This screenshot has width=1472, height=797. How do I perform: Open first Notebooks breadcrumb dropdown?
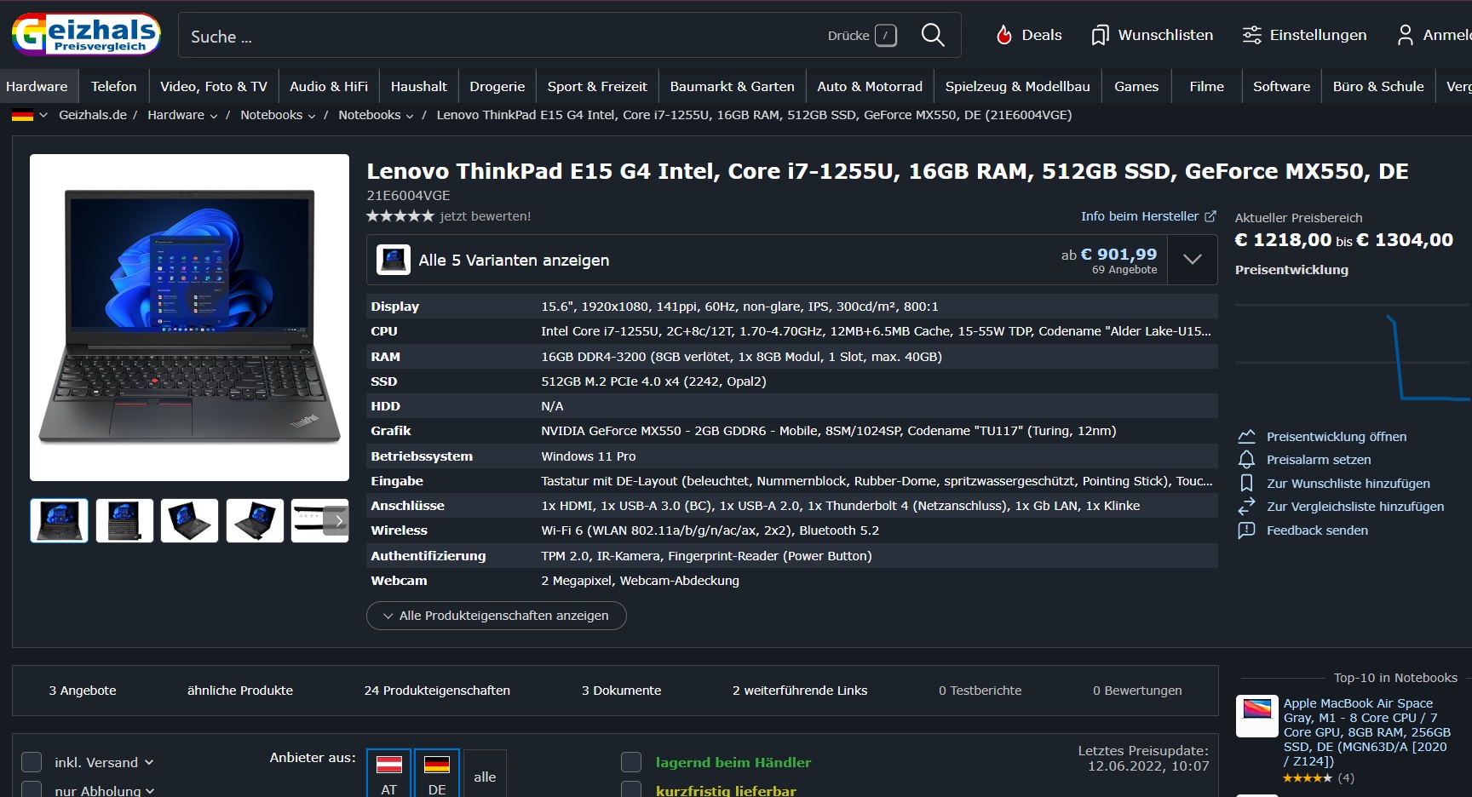pos(312,116)
